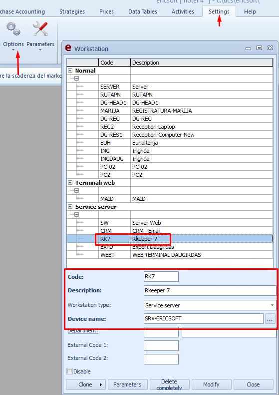Toggle the Disable checkbox
The width and height of the screenshot is (279, 395).
point(70,371)
